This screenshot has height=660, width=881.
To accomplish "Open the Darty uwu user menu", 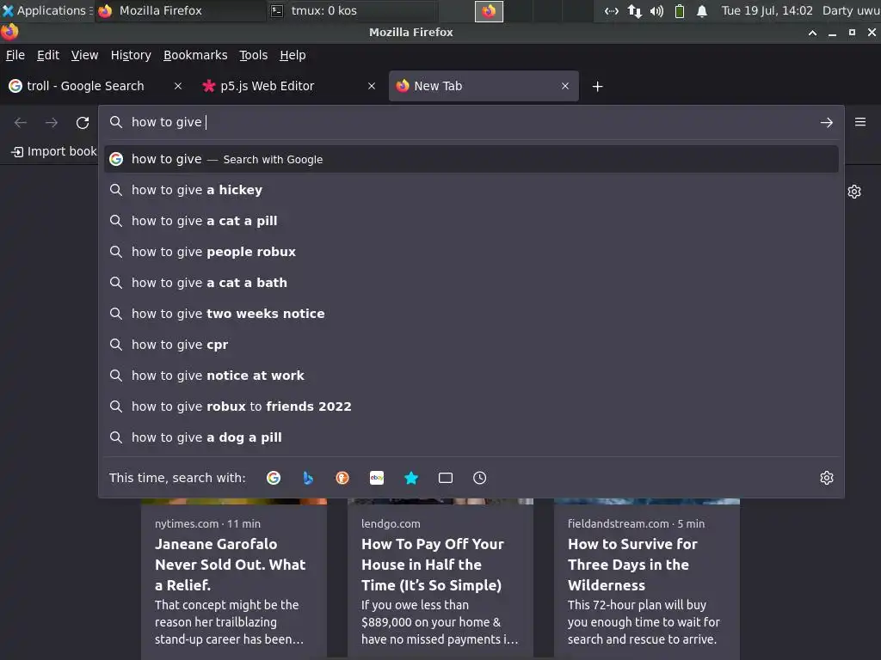I will (x=851, y=10).
